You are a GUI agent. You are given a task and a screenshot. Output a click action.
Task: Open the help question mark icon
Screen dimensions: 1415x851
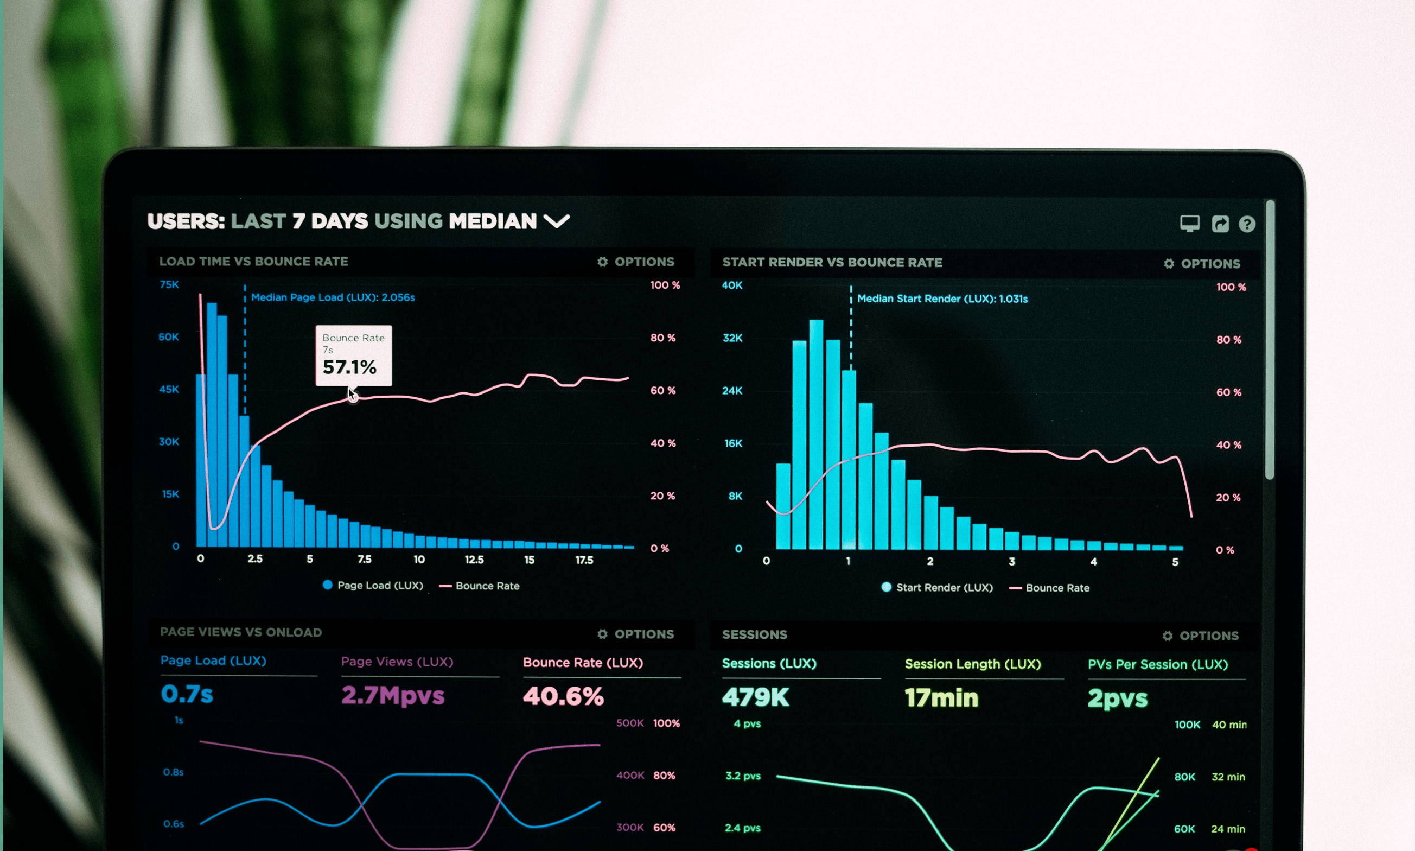point(1247,224)
